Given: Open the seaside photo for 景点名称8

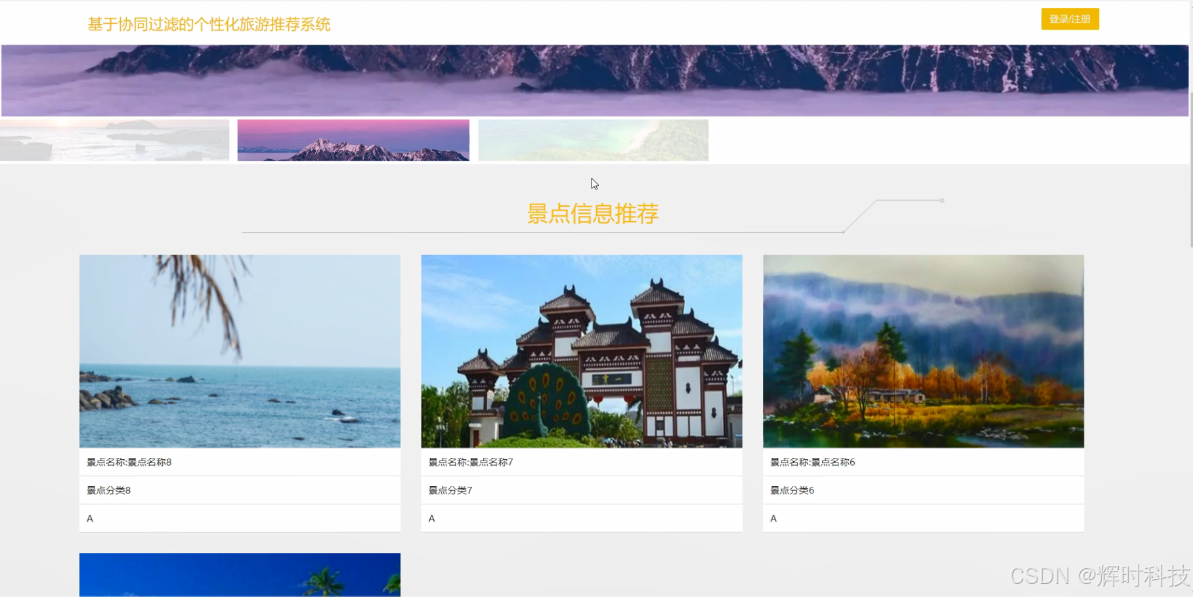Looking at the screenshot, I should pyautogui.click(x=240, y=351).
